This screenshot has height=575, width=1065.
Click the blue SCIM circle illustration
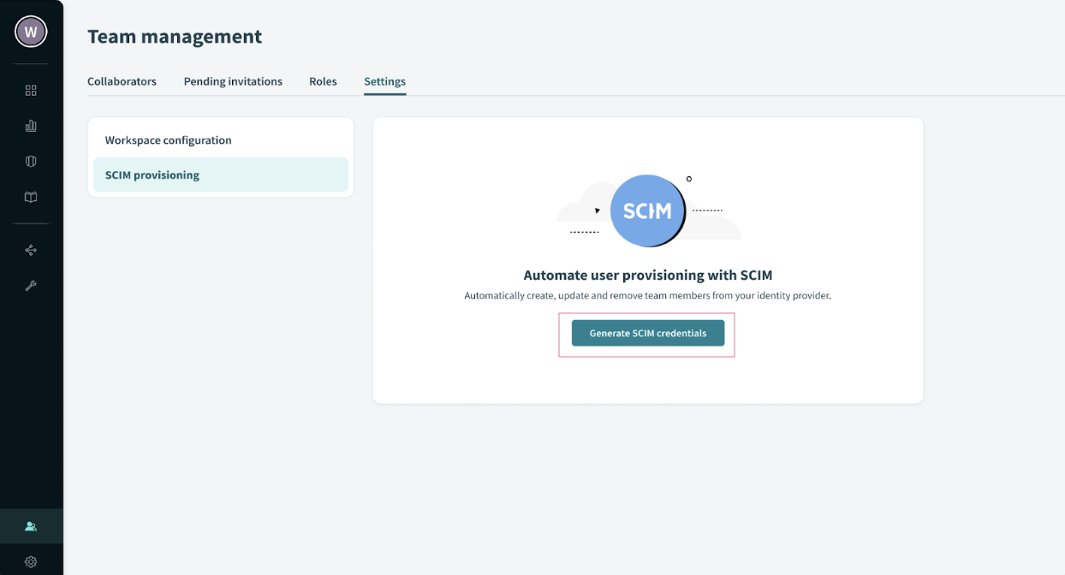(x=647, y=210)
